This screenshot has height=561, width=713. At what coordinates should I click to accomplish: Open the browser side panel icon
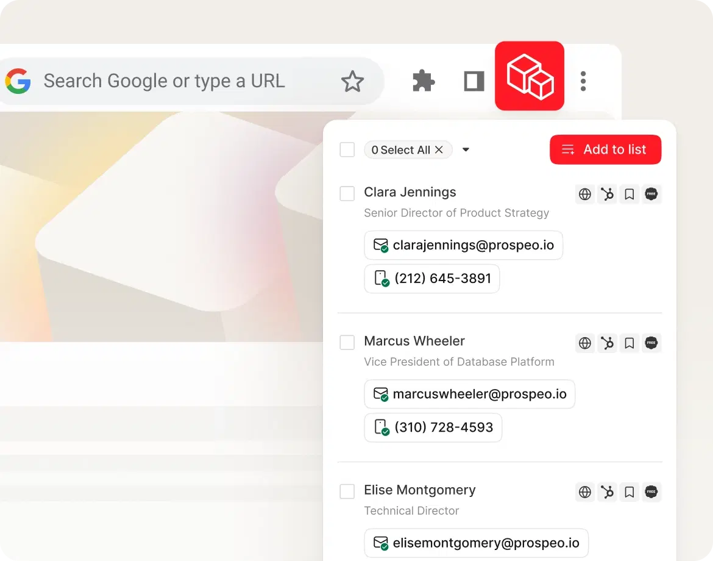click(x=474, y=81)
